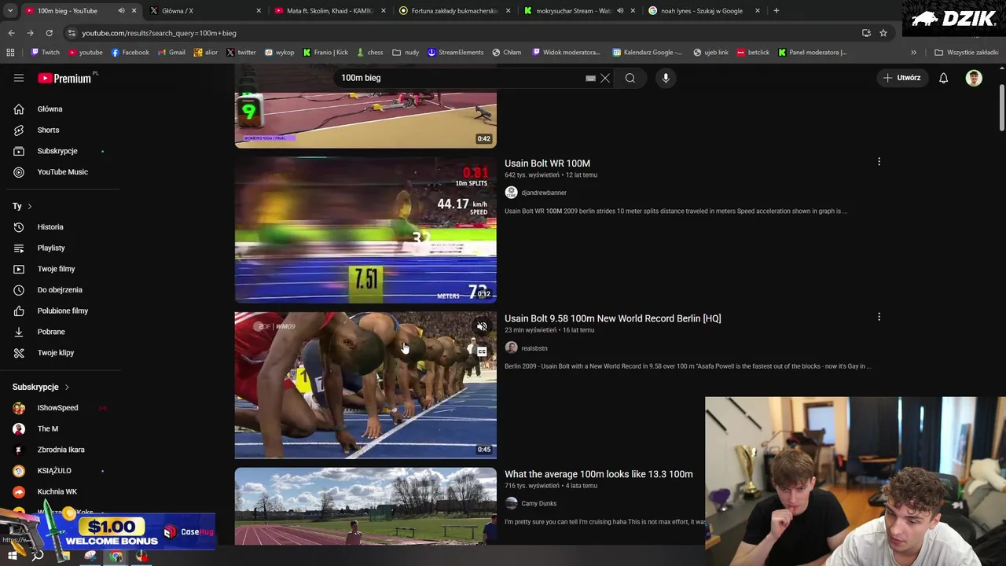Open KSIĄŻULO channel subscription
Viewport: 1006px width, 566px height.
click(54, 471)
